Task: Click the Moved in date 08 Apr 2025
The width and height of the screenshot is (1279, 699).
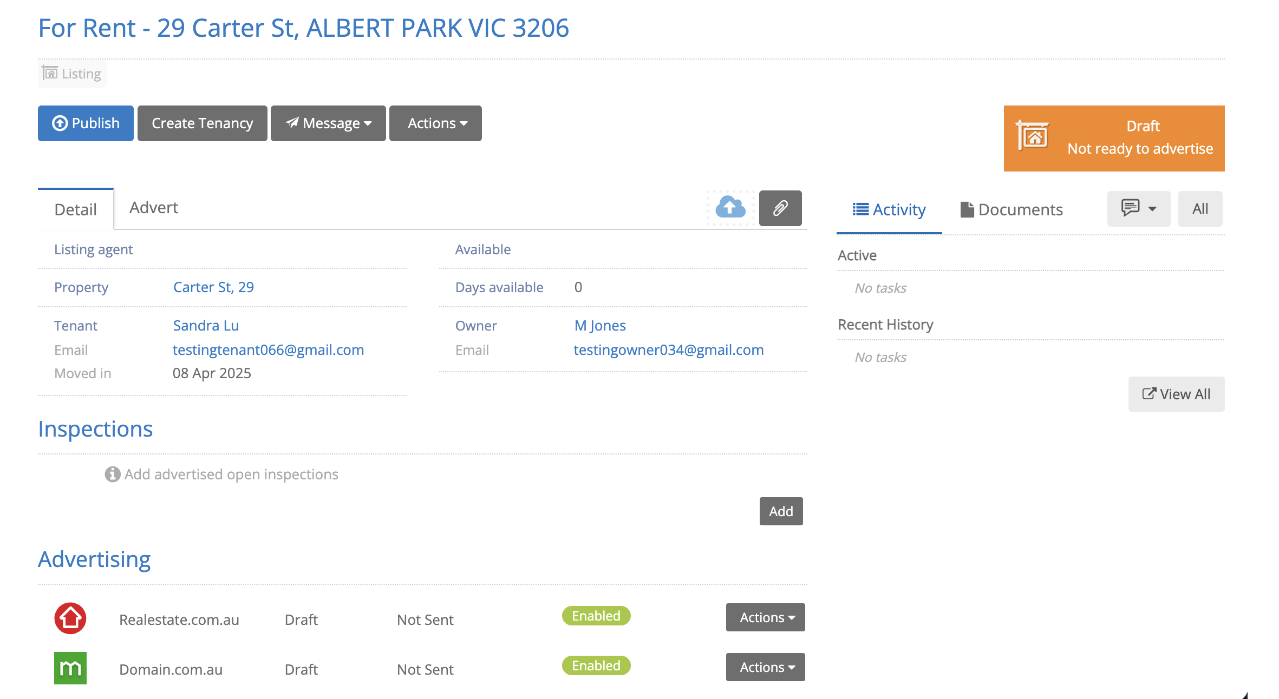Action: pyautogui.click(x=212, y=373)
